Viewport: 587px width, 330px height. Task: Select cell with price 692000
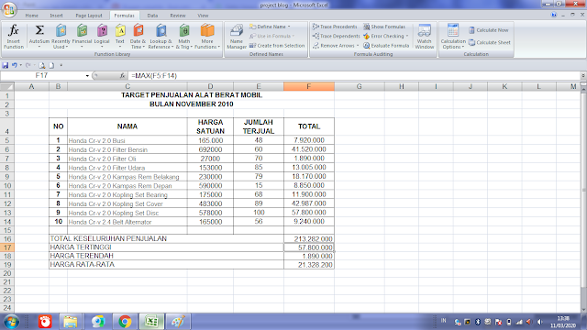(x=210, y=149)
